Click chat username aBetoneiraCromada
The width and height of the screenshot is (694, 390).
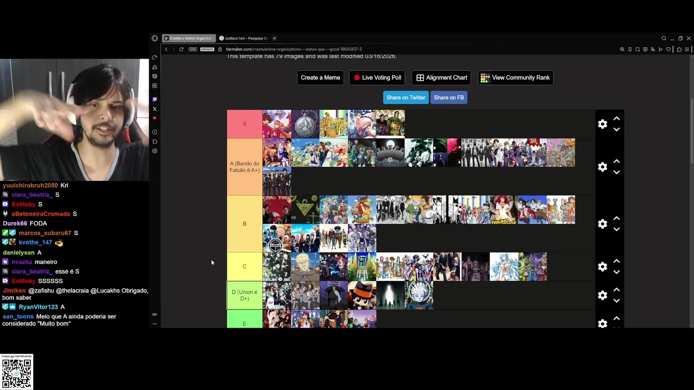coord(41,214)
